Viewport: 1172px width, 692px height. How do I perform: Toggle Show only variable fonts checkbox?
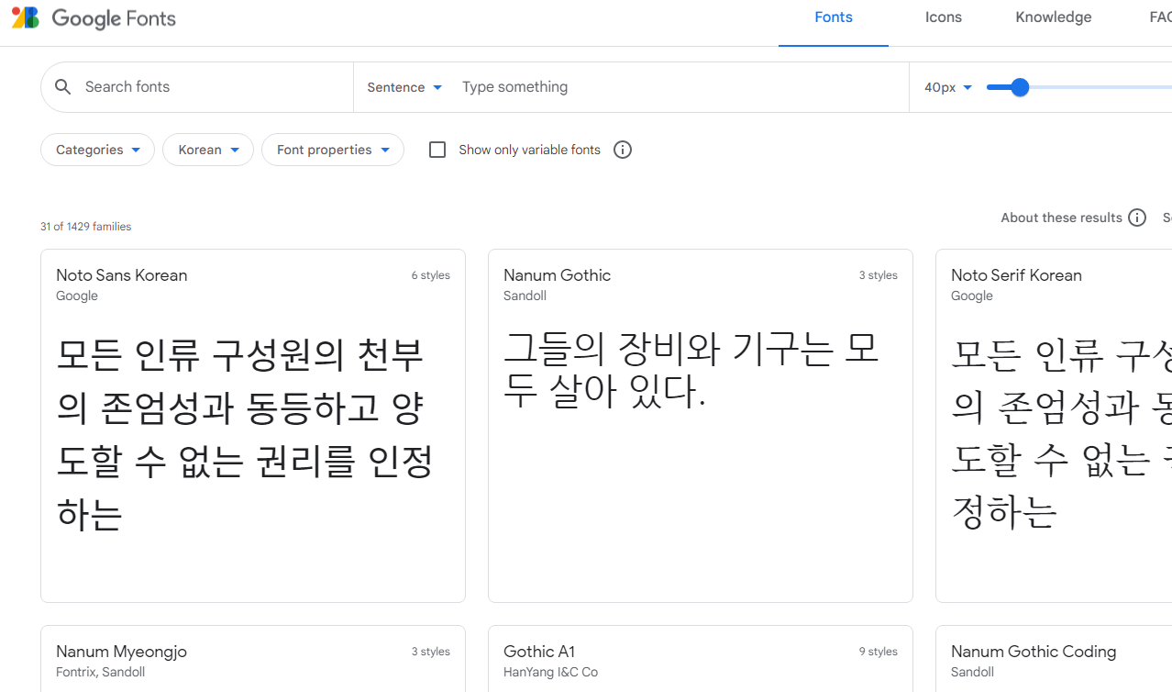[x=437, y=150]
